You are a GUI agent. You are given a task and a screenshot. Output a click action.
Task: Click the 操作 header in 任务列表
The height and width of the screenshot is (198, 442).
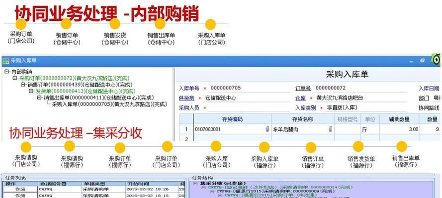(20, 184)
